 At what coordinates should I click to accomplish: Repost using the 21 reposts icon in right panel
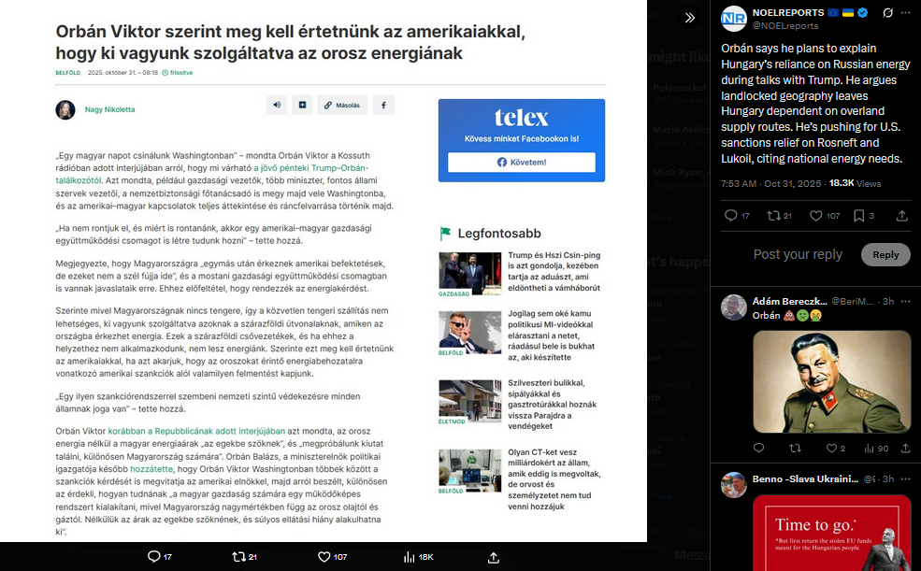(x=779, y=216)
